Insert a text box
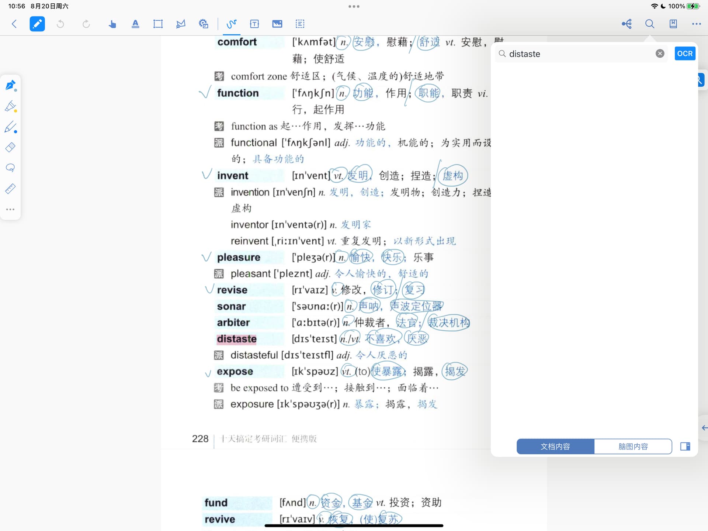The height and width of the screenshot is (531, 708). 254,24
